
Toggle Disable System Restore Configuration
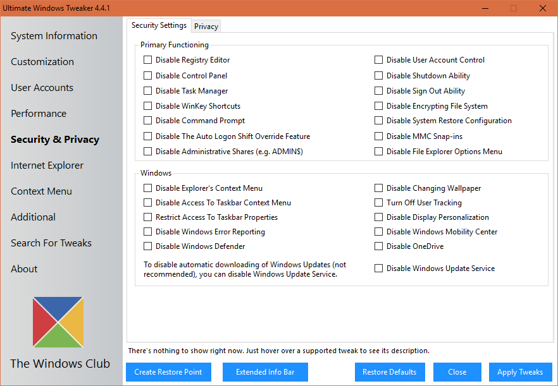378,121
